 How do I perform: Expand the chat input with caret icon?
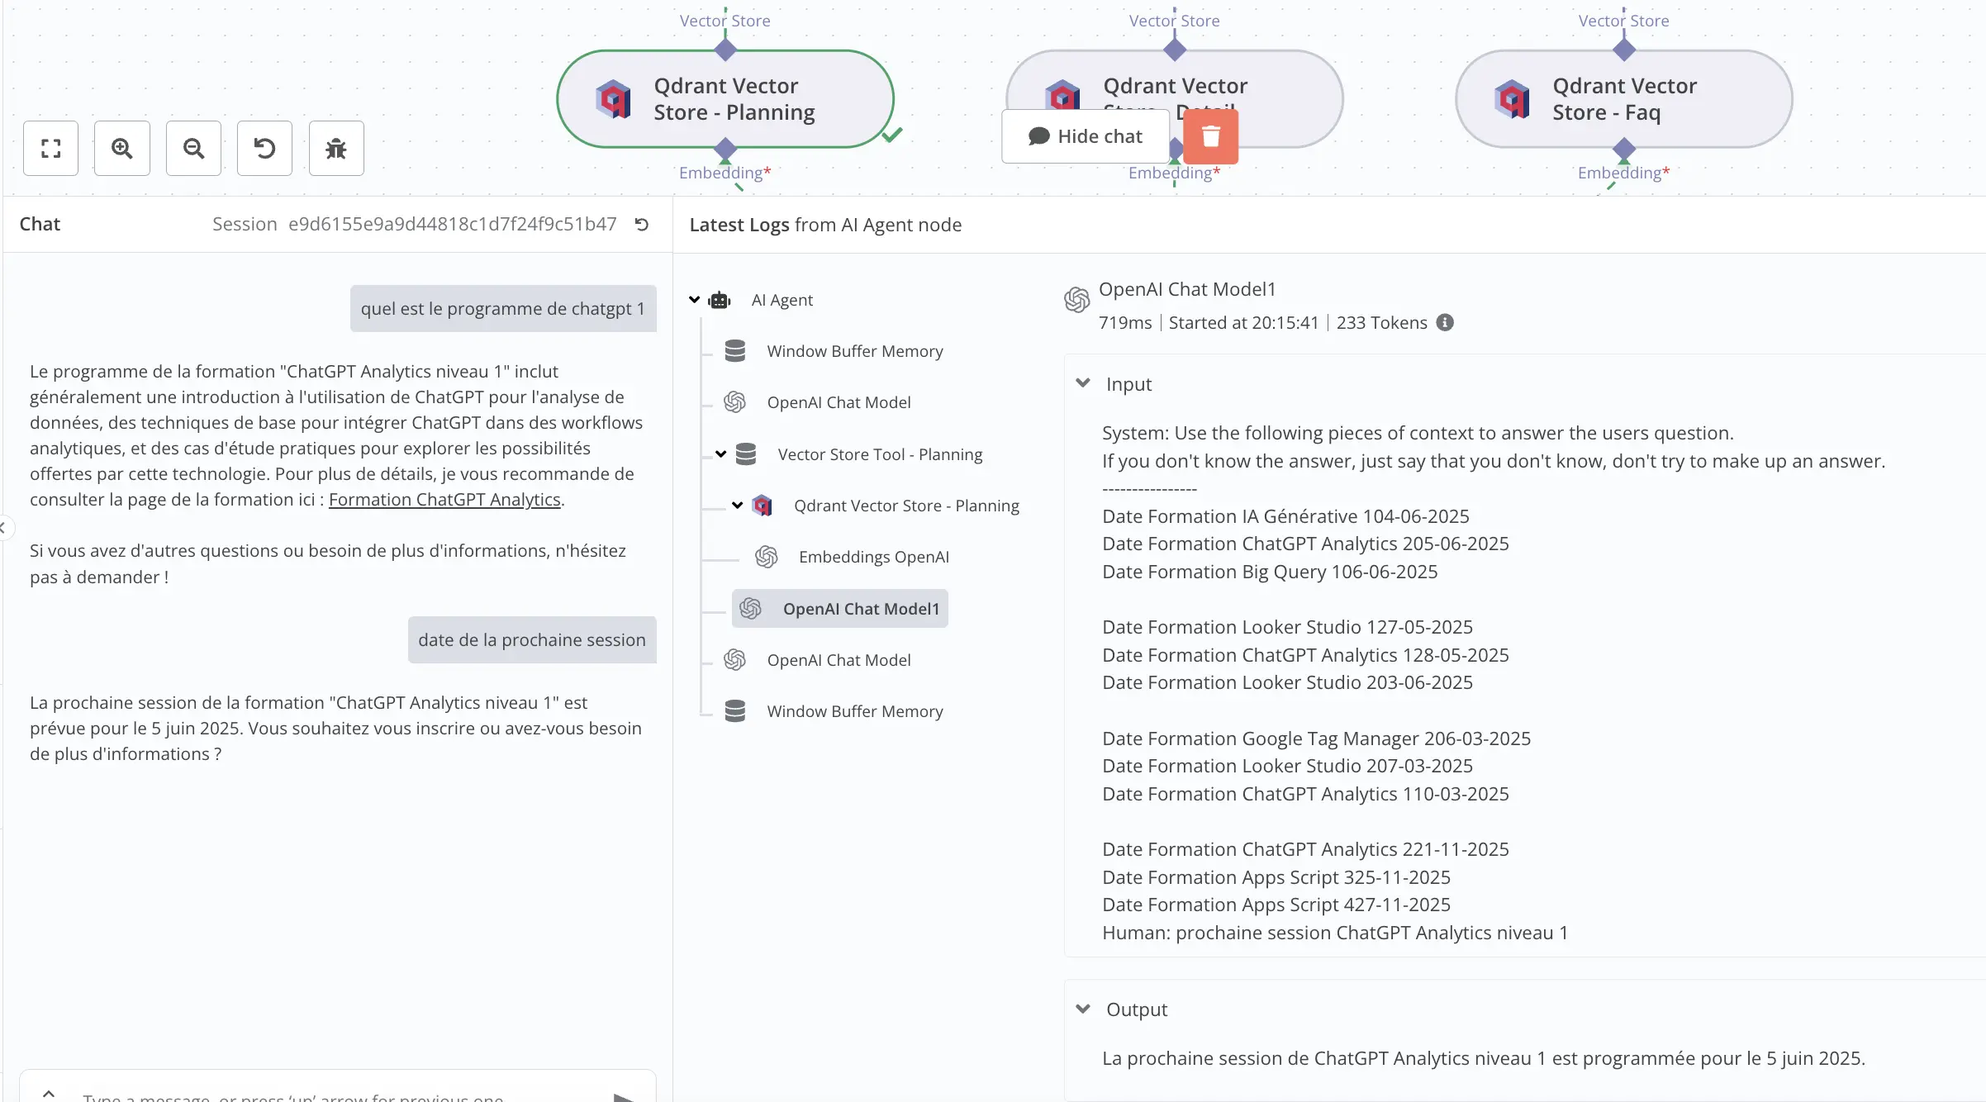[49, 1093]
